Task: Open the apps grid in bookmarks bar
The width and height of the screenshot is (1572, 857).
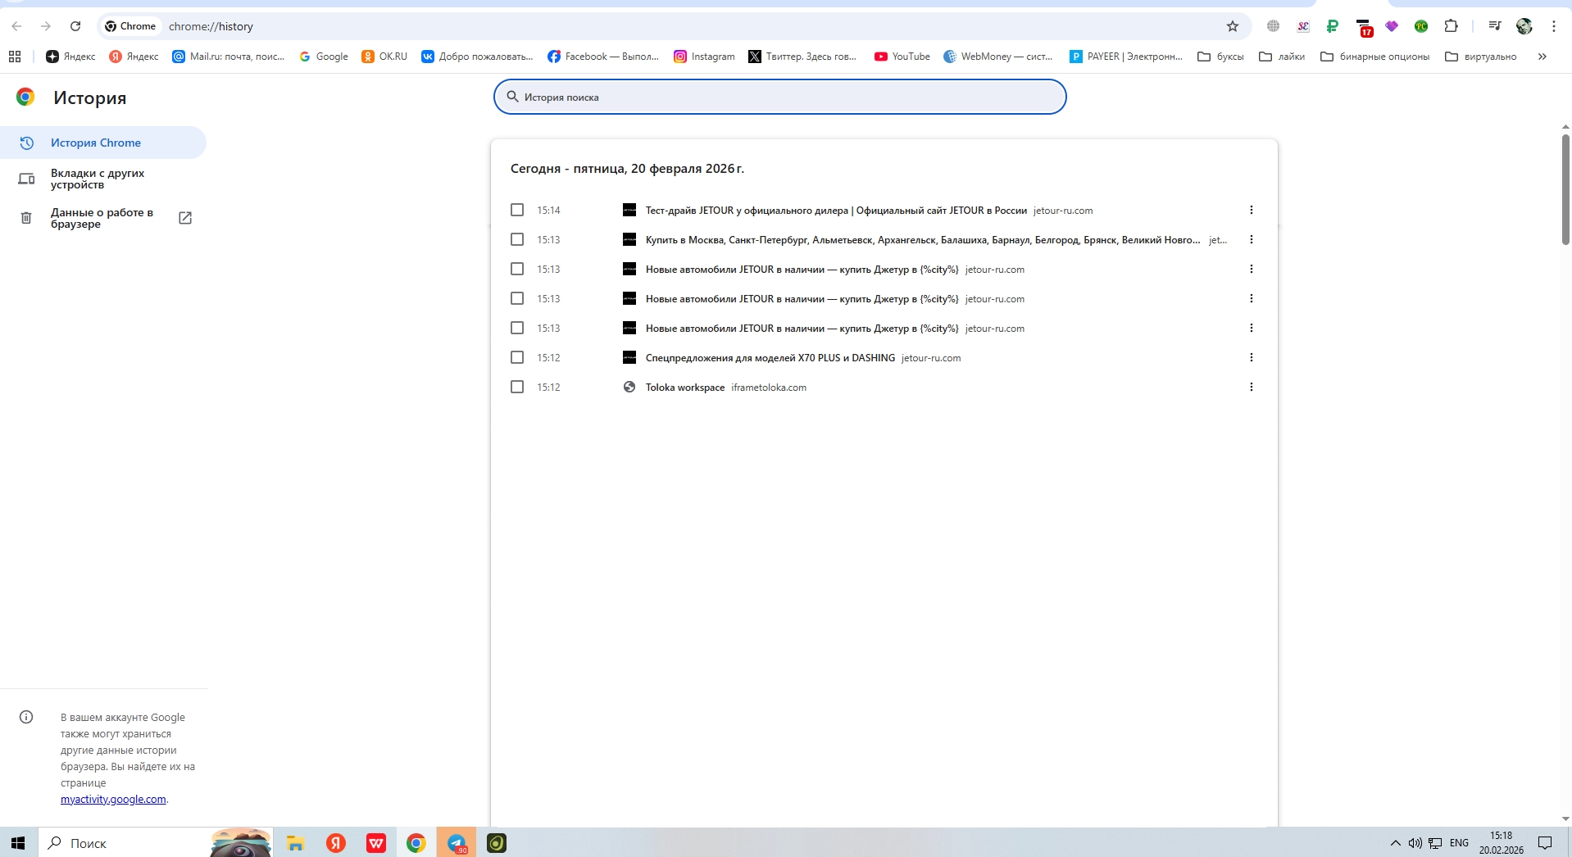Action: [x=15, y=57]
